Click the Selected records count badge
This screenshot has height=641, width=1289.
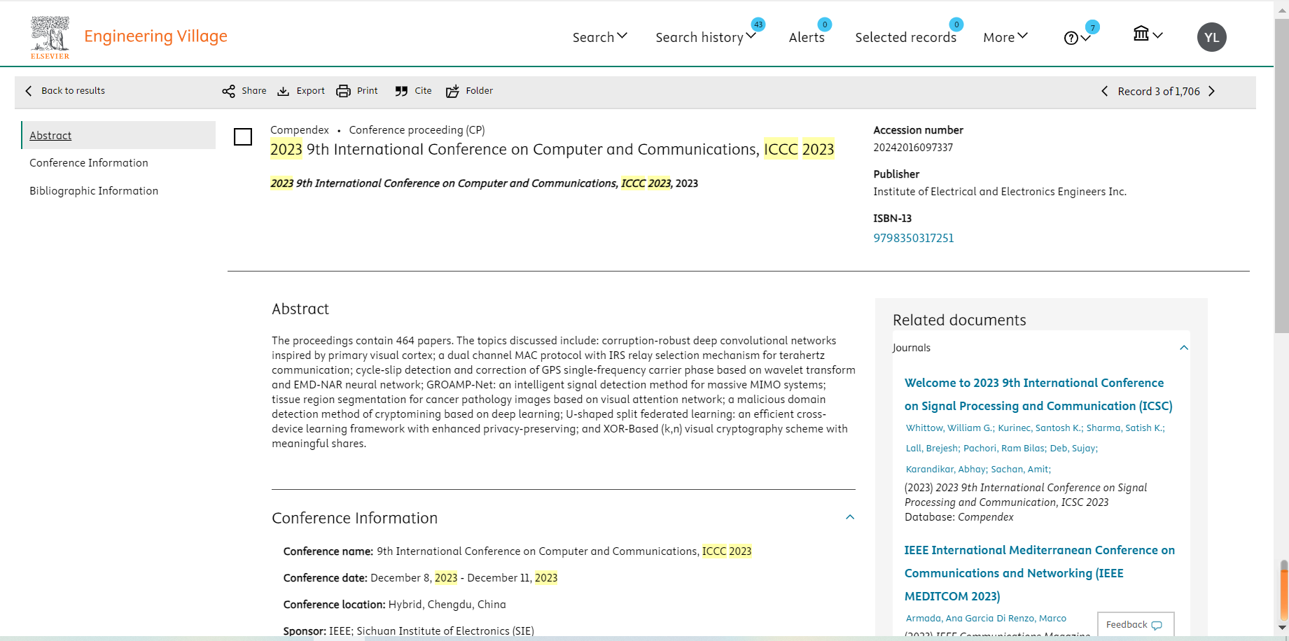click(x=956, y=24)
